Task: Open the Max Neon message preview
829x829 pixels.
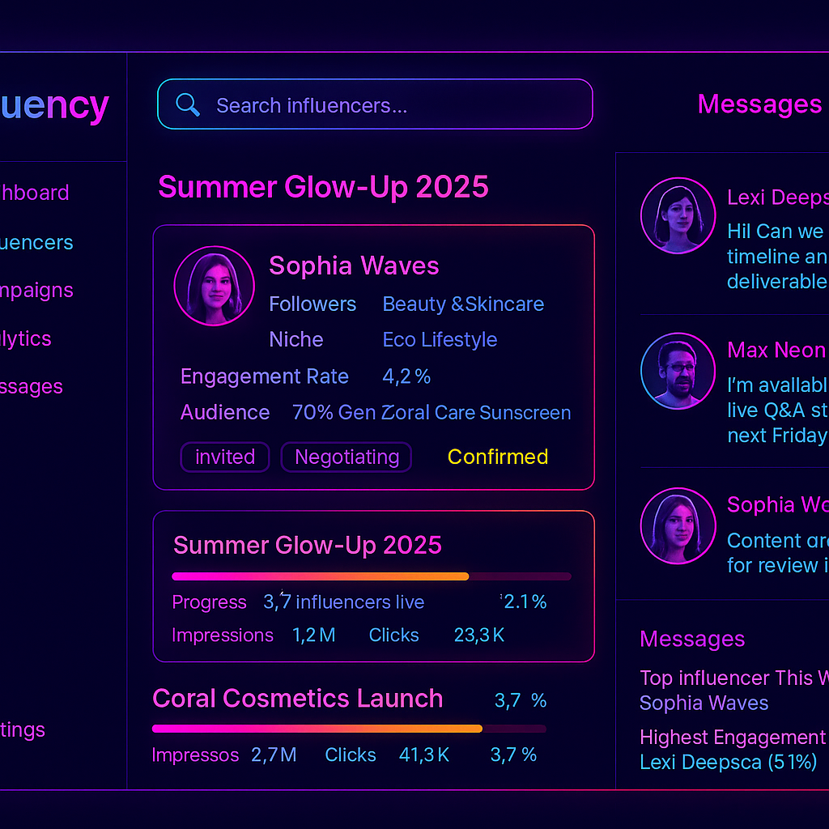Action: (776, 410)
